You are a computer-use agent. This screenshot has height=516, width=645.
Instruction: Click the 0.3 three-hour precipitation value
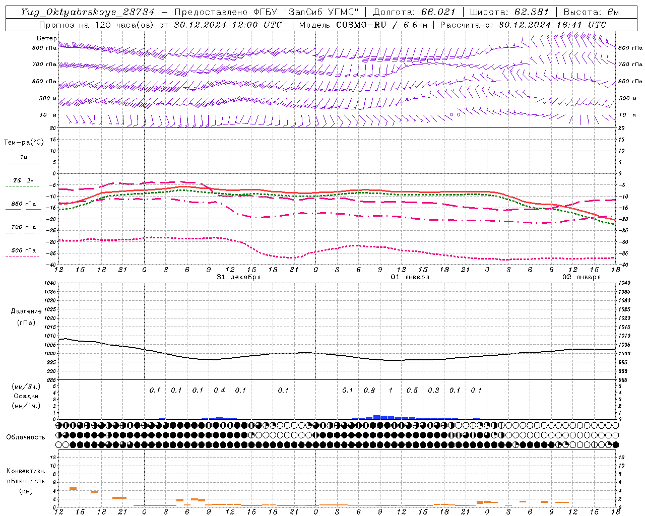pyautogui.click(x=433, y=390)
